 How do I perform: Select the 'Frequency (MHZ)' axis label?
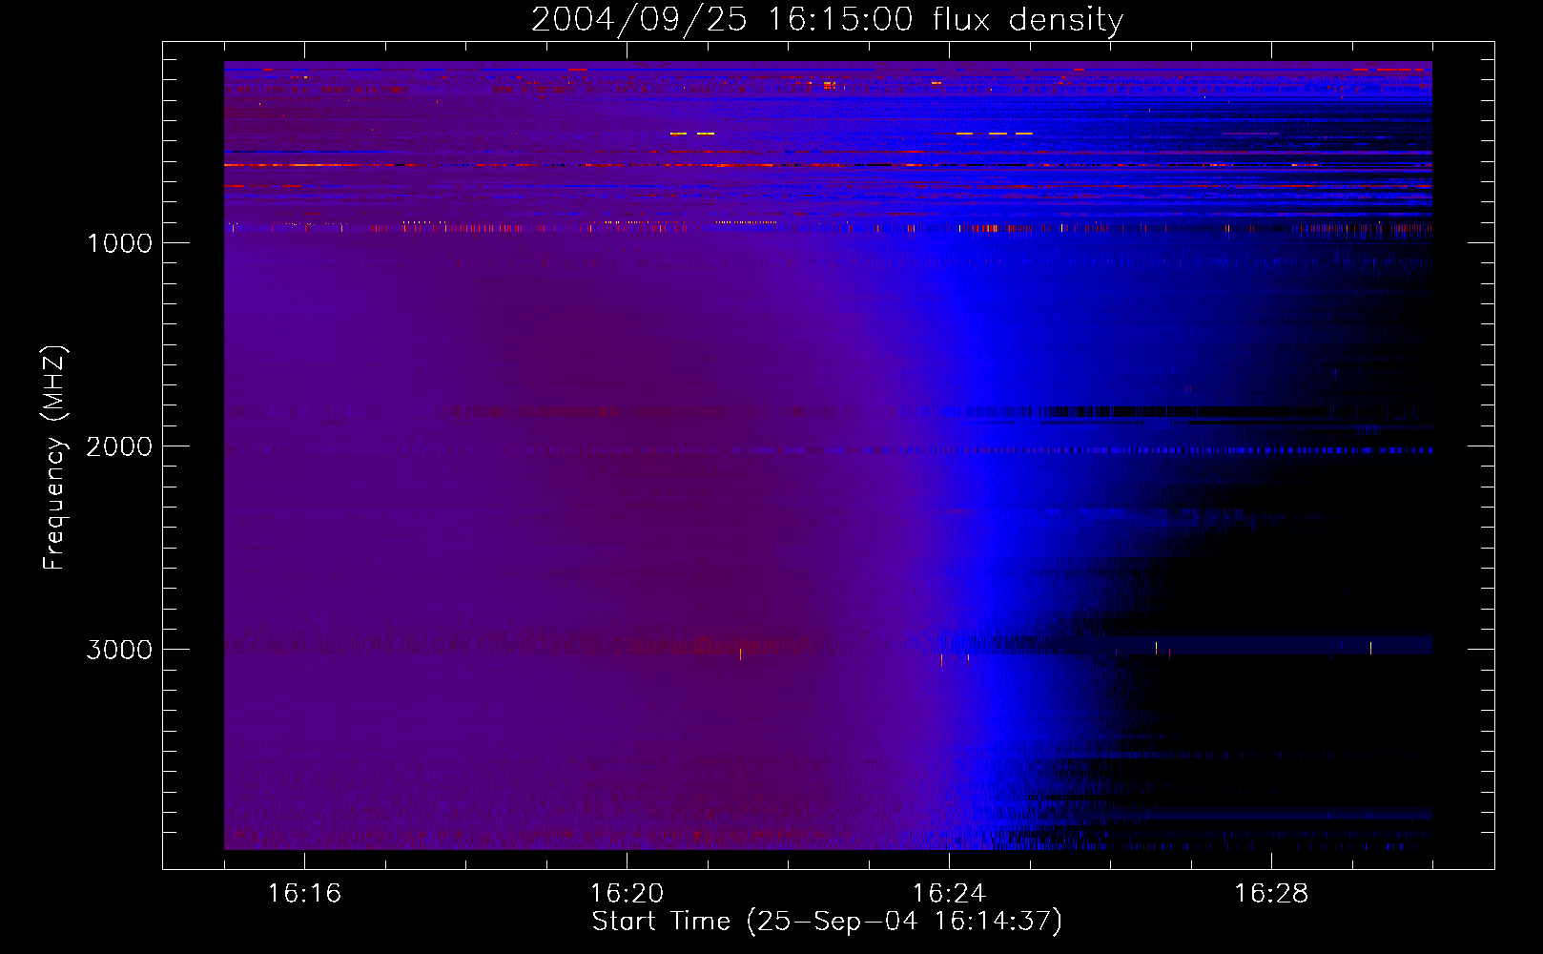(x=54, y=458)
